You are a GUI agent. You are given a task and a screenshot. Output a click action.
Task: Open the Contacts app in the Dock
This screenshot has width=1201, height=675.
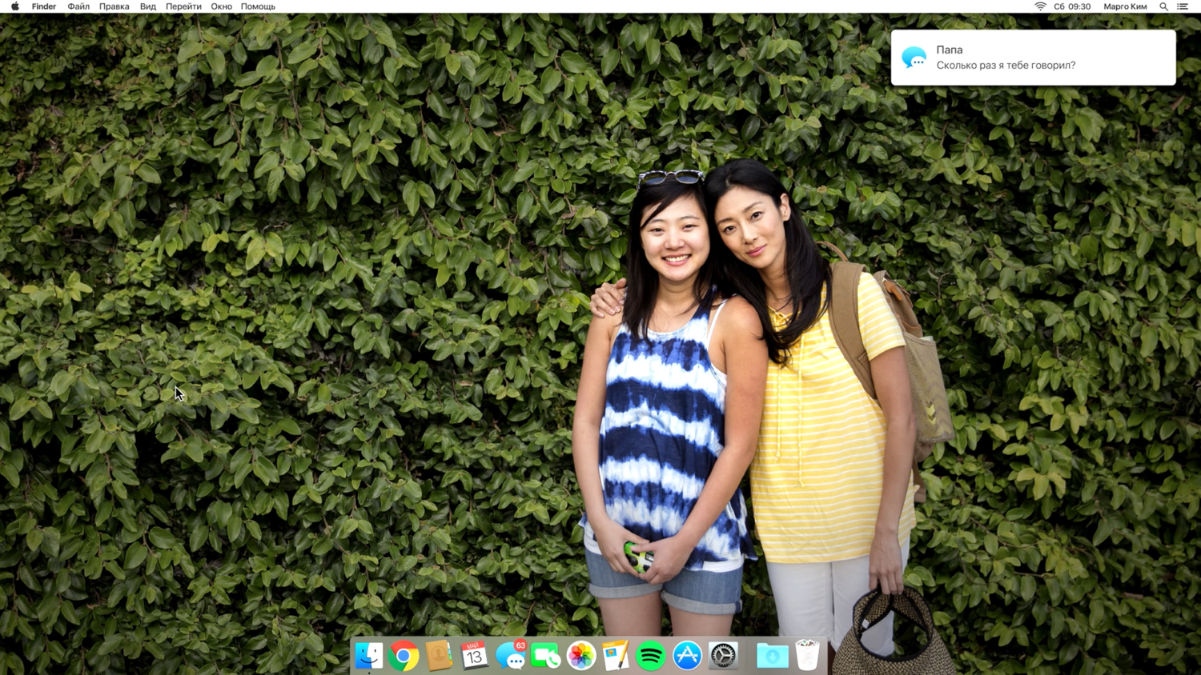[x=439, y=656]
